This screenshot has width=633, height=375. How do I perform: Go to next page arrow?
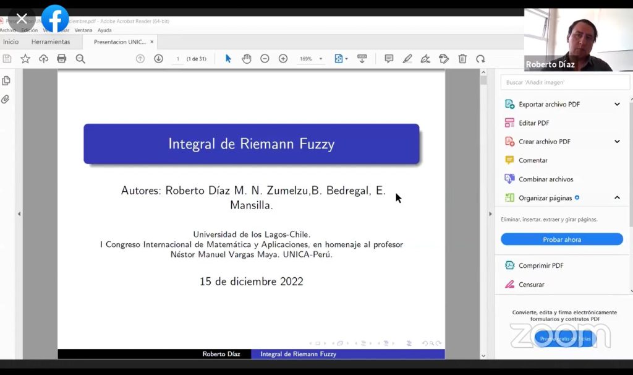158,59
